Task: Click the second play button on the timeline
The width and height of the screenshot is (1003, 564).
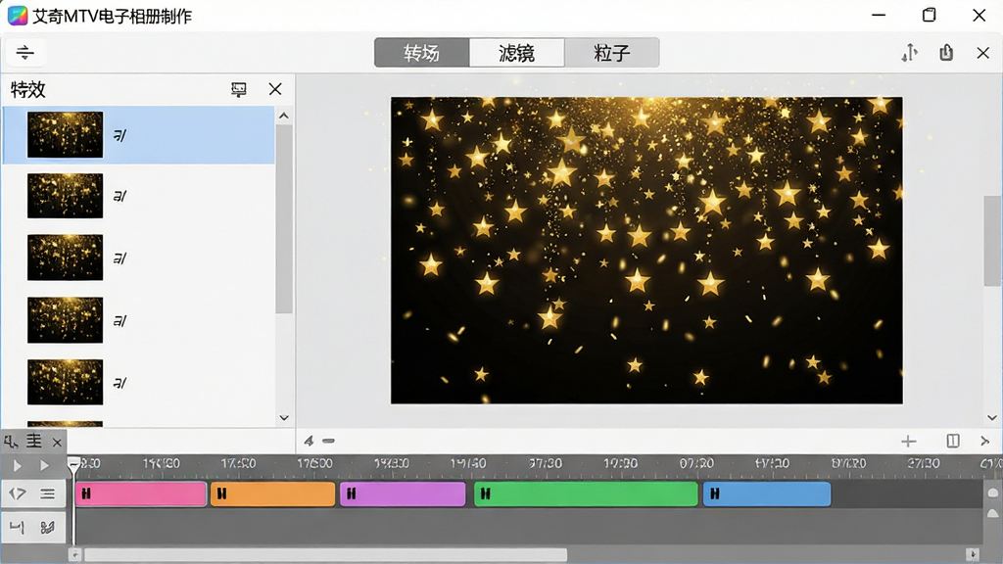Action: click(44, 465)
